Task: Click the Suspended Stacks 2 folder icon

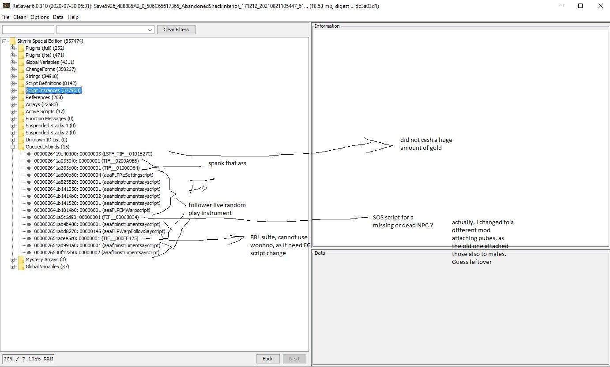Action: pos(21,133)
